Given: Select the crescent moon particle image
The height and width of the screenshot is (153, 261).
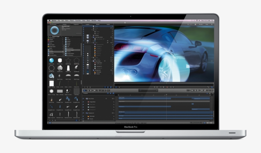Looking at the screenshot, I should (76, 68).
